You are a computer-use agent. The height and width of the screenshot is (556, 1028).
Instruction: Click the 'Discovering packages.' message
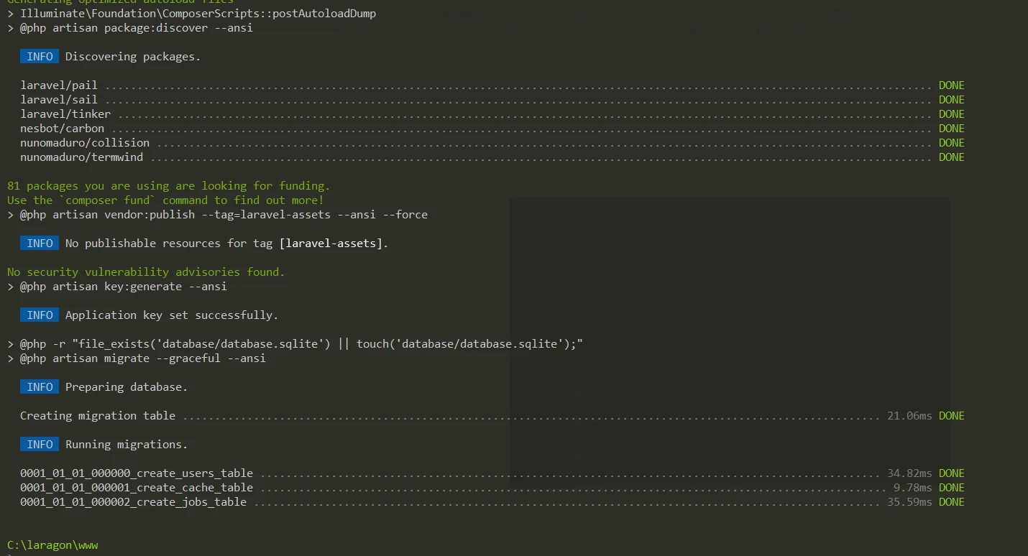coord(133,57)
